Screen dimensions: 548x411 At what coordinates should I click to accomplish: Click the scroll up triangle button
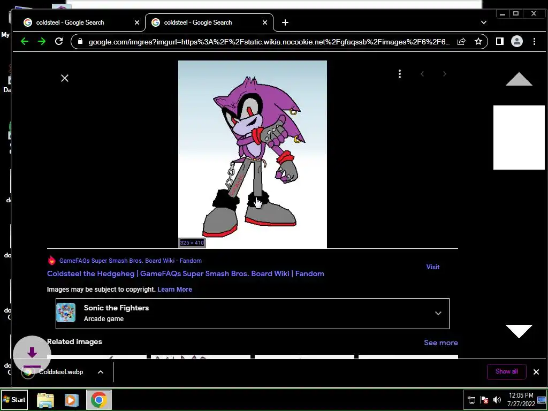pyautogui.click(x=519, y=79)
